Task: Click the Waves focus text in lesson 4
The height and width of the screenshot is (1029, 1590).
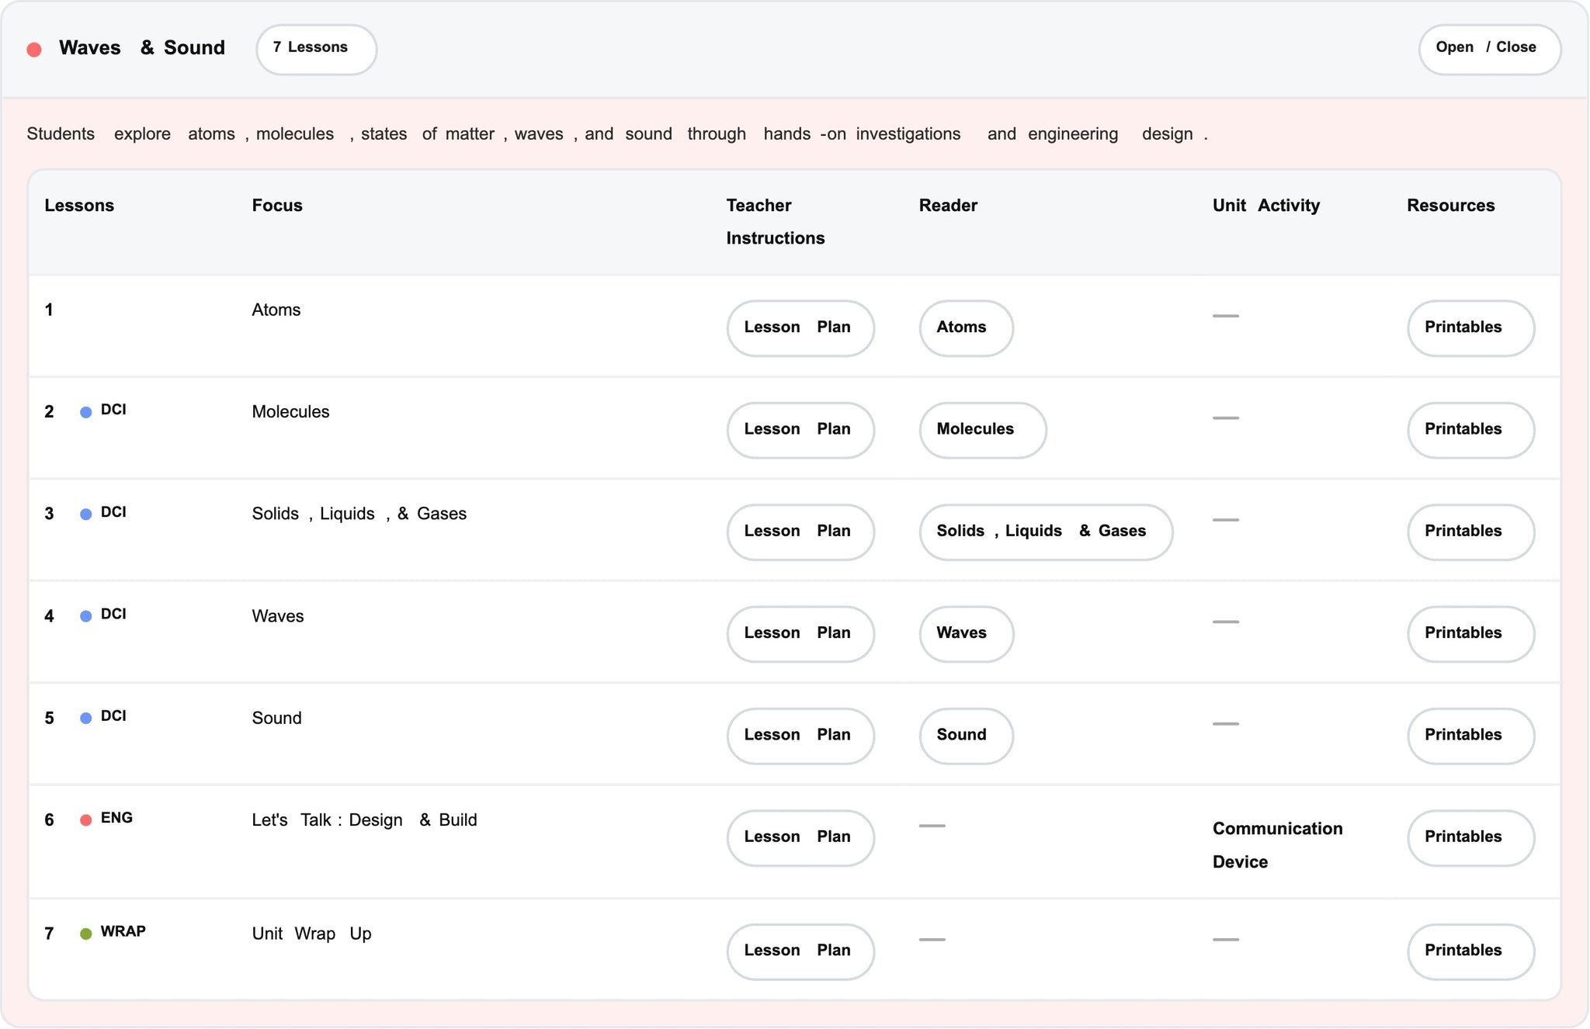Action: point(278,616)
